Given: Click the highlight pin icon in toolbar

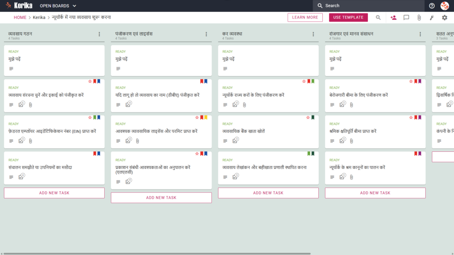Looking at the screenshot, I should [432, 17].
